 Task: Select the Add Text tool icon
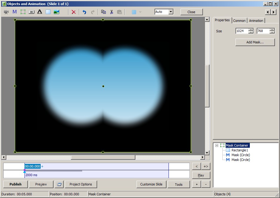39,12
